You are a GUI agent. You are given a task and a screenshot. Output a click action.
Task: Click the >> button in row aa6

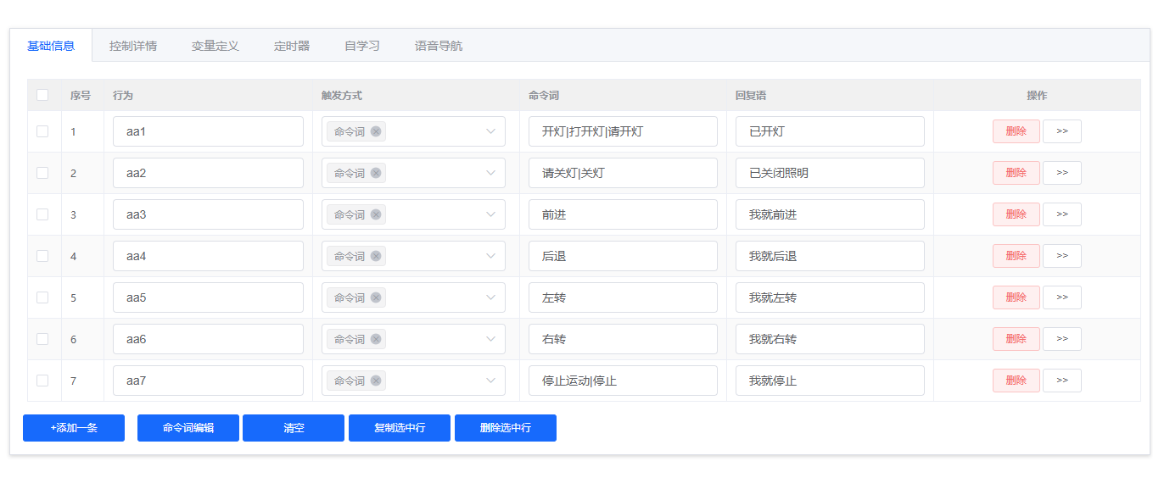coord(1062,339)
